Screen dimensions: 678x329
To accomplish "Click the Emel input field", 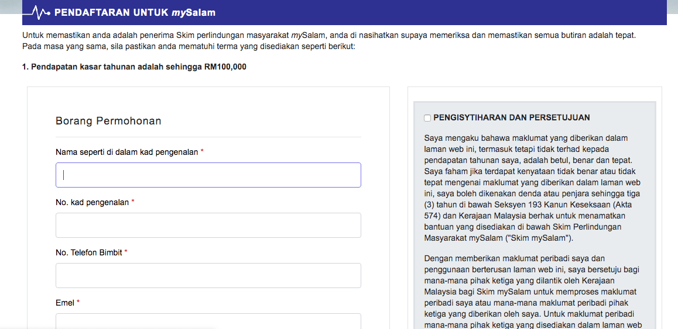I will (x=208, y=321).
